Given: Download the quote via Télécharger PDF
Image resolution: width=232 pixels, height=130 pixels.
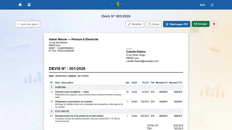Looking at the screenshot, I should pos(177,24).
